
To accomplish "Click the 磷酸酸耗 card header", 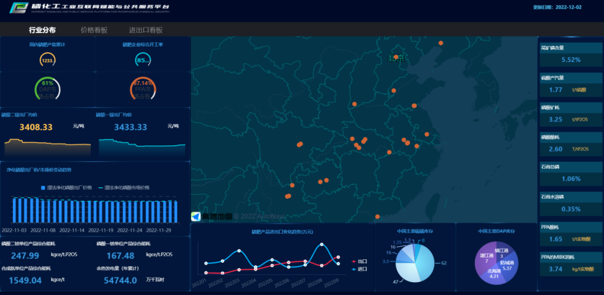I will (571, 137).
